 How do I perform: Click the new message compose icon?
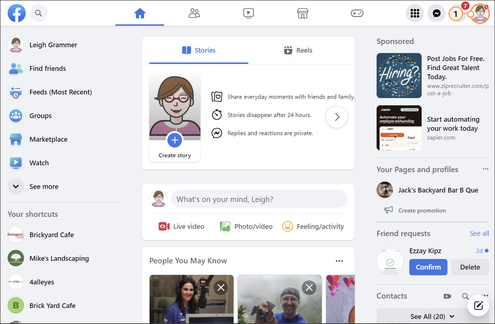(x=478, y=306)
